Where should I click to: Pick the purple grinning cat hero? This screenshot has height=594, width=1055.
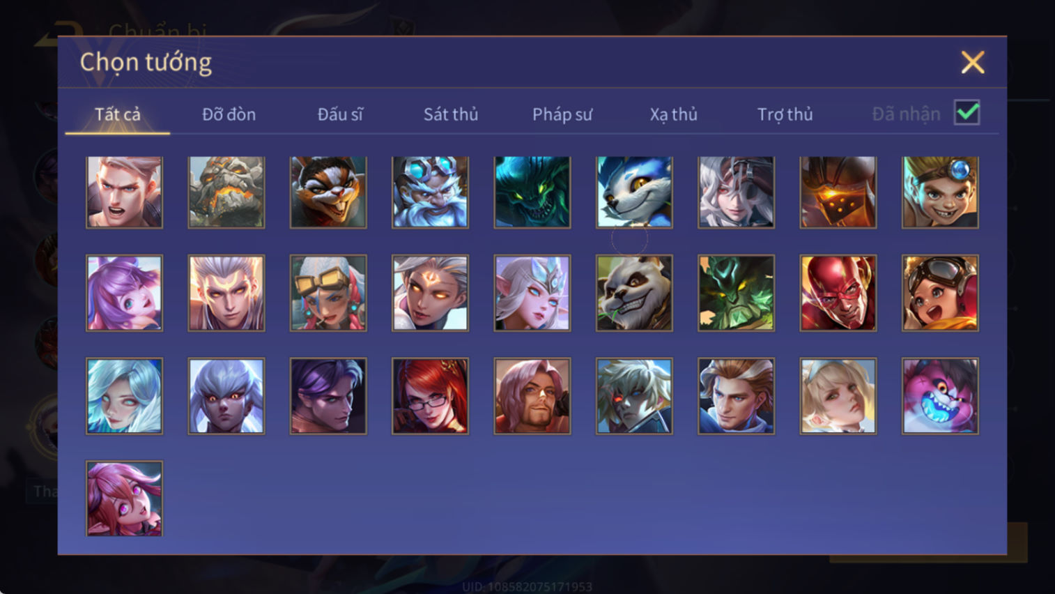coord(940,396)
